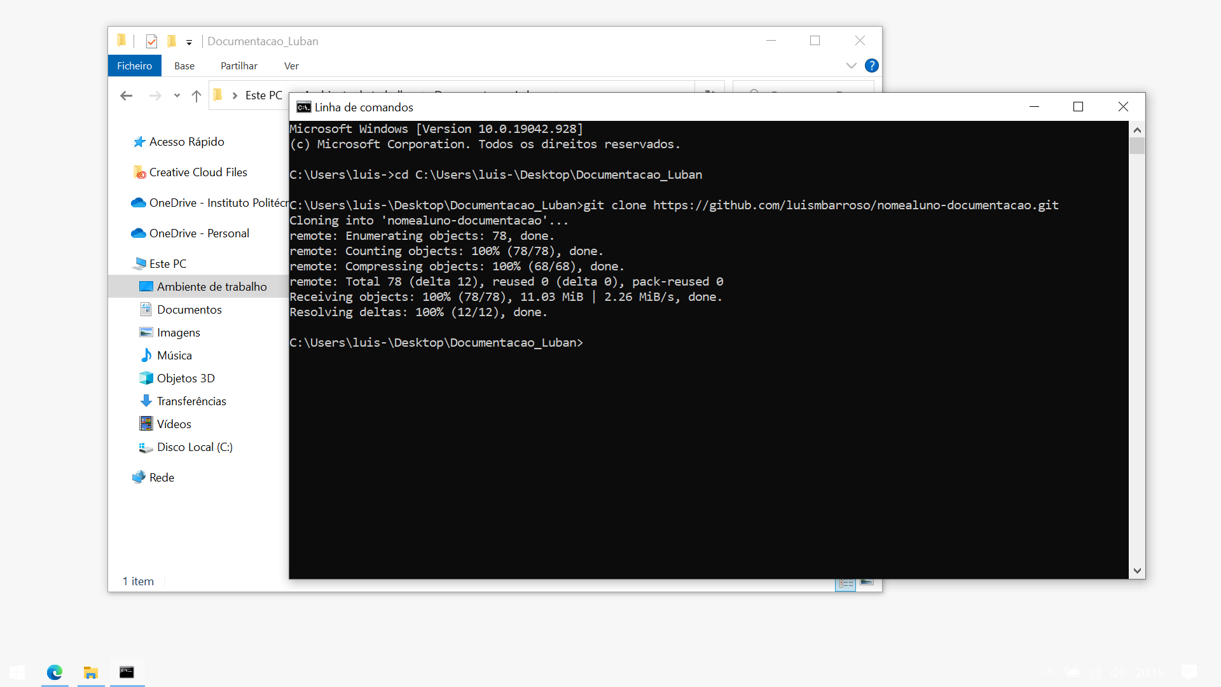This screenshot has width=1221, height=687.
Task: Open Microsoft Edge from the taskbar
Action: (55, 672)
